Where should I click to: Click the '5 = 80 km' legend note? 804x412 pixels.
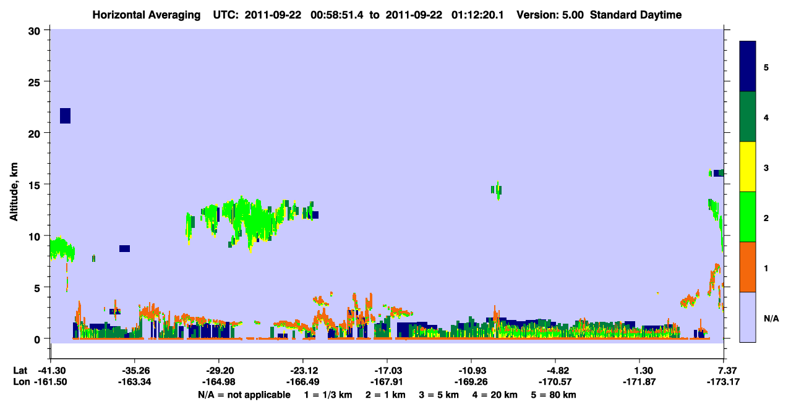(554, 395)
